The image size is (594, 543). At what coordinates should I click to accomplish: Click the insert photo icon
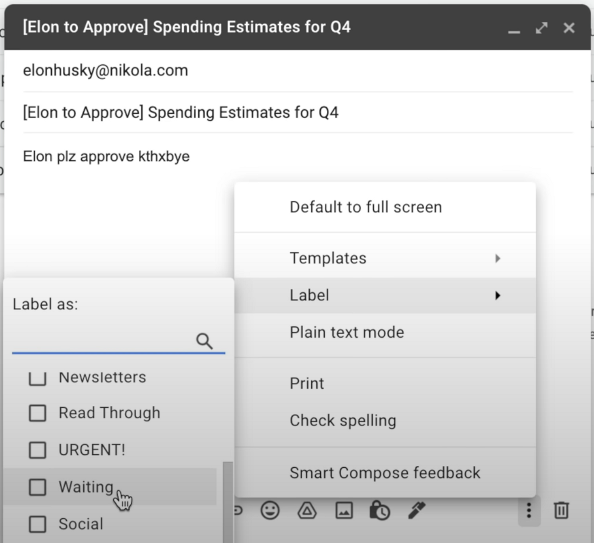[344, 511]
